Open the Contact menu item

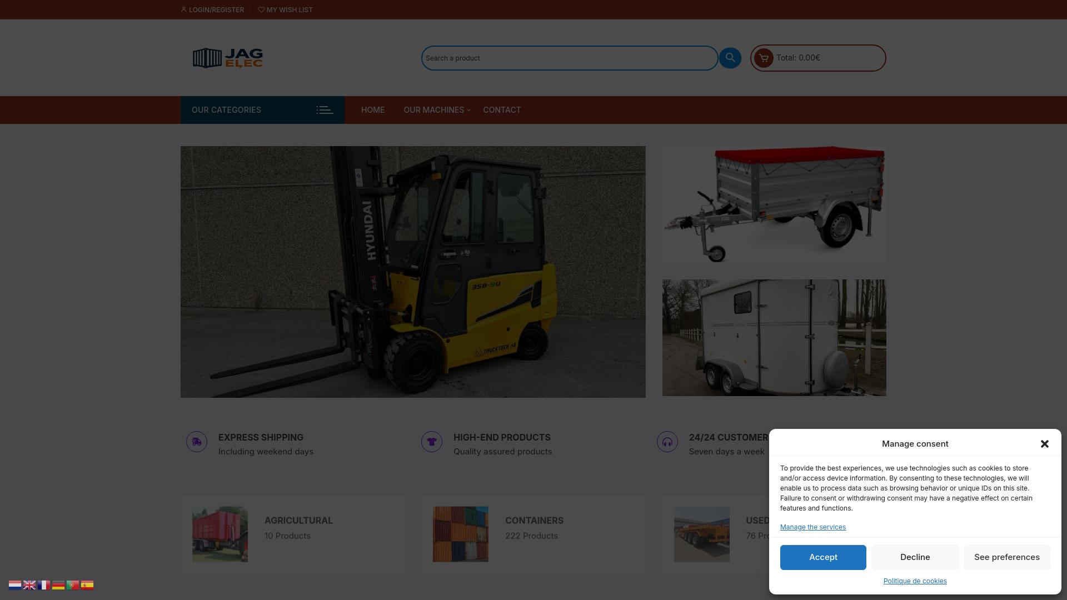pyautogui.click(x=502, y=110)
